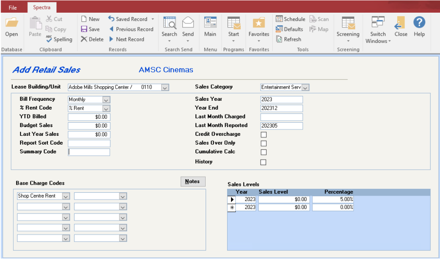Click the Last Year Sales field
This screenshot has height=259, width=440.
pyautogui.click(x=89, y=134)
